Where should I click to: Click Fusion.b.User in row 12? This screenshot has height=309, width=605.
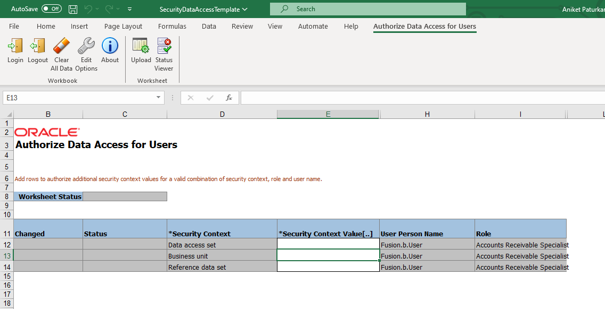[427, 244]
